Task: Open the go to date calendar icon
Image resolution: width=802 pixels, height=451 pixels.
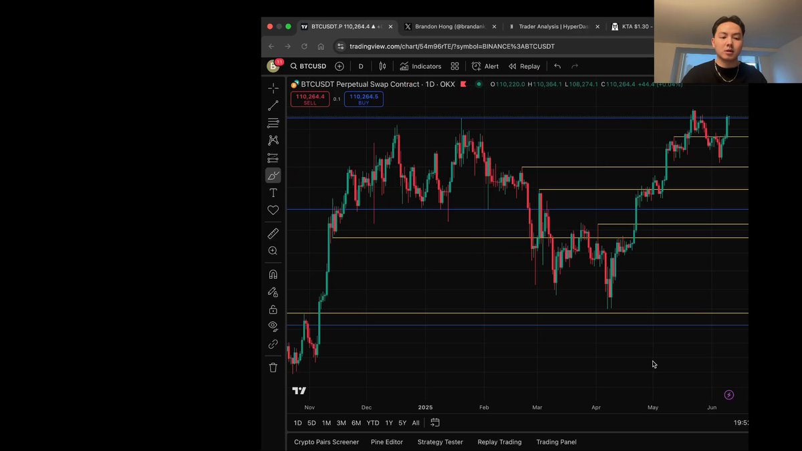Action: (x=435, y=422)
